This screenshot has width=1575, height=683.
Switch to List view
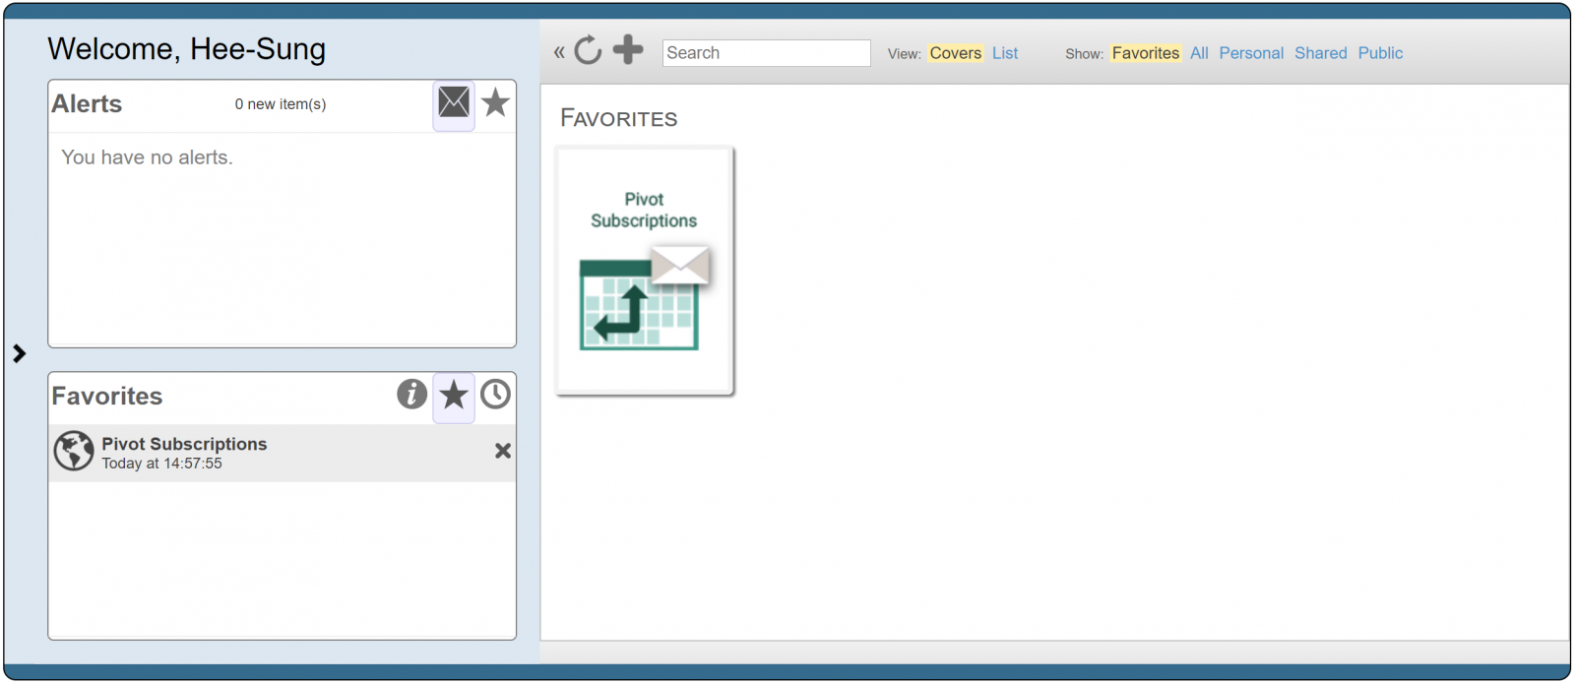coord(1005,53)
